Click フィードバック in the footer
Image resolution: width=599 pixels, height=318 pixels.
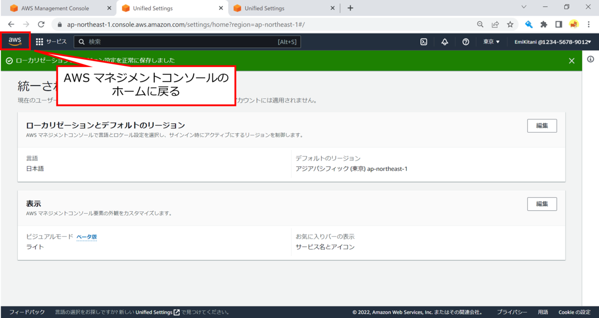(x=27, y=312)
